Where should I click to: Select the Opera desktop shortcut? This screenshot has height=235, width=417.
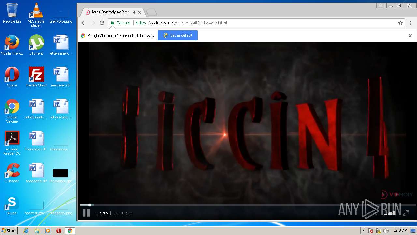pyautogui.click(x=12, y=77)
